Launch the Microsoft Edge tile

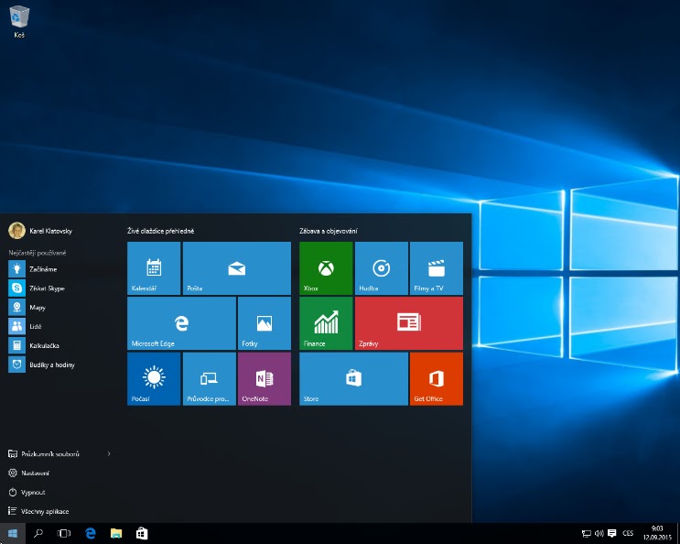pos(182,323)
